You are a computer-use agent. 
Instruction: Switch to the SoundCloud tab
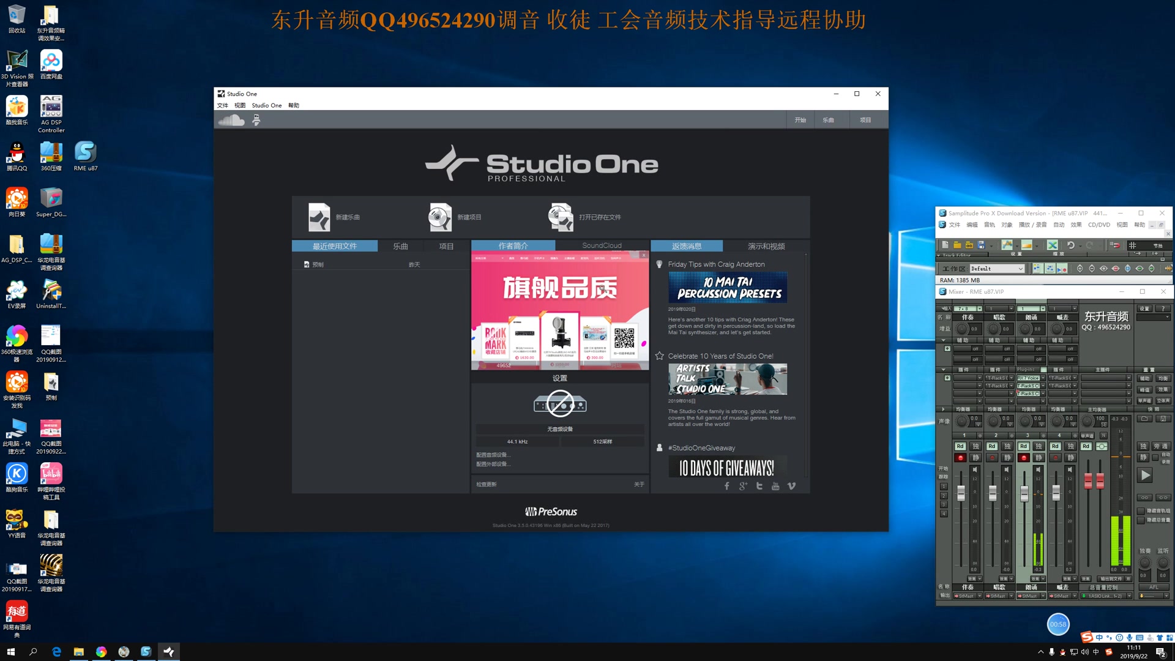click(602, 245)
